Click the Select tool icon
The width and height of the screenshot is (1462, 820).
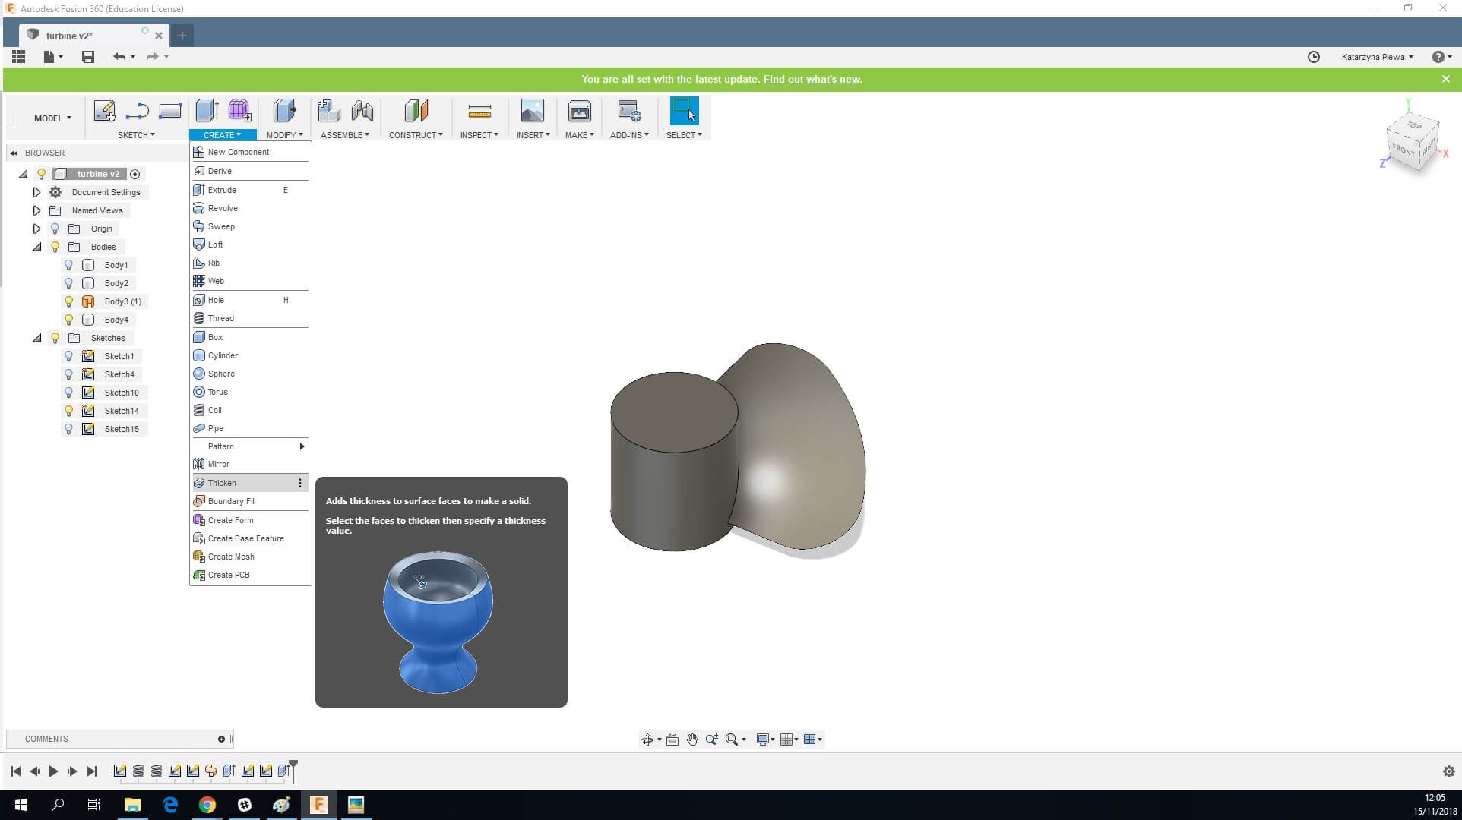[684, 111]
